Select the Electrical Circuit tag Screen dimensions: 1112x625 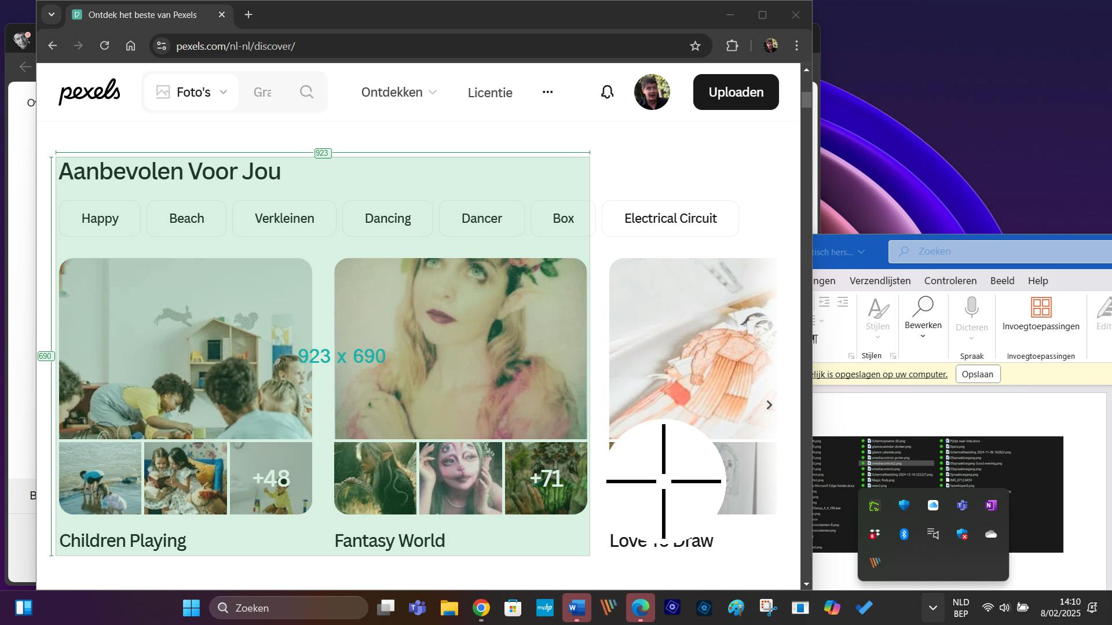(x=670, y=218)
